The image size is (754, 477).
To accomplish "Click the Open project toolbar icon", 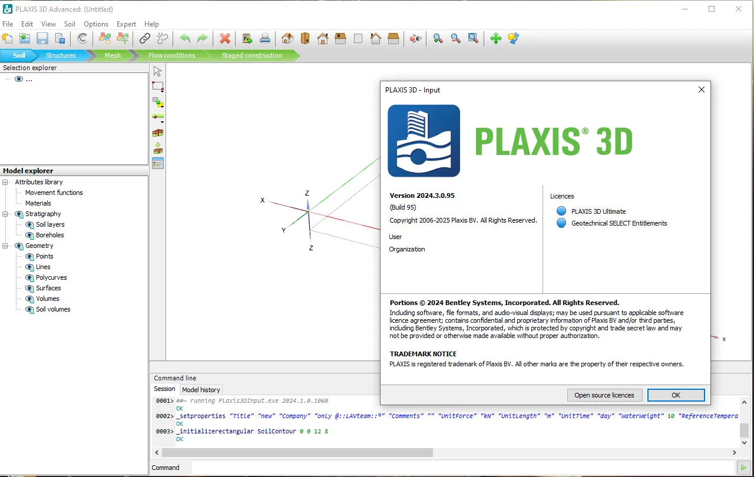I will tap(25, 38).
